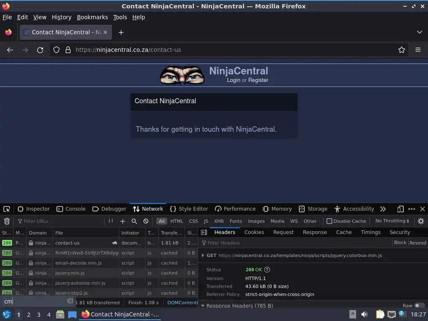Select the contact-us request row

pos(99,243)
